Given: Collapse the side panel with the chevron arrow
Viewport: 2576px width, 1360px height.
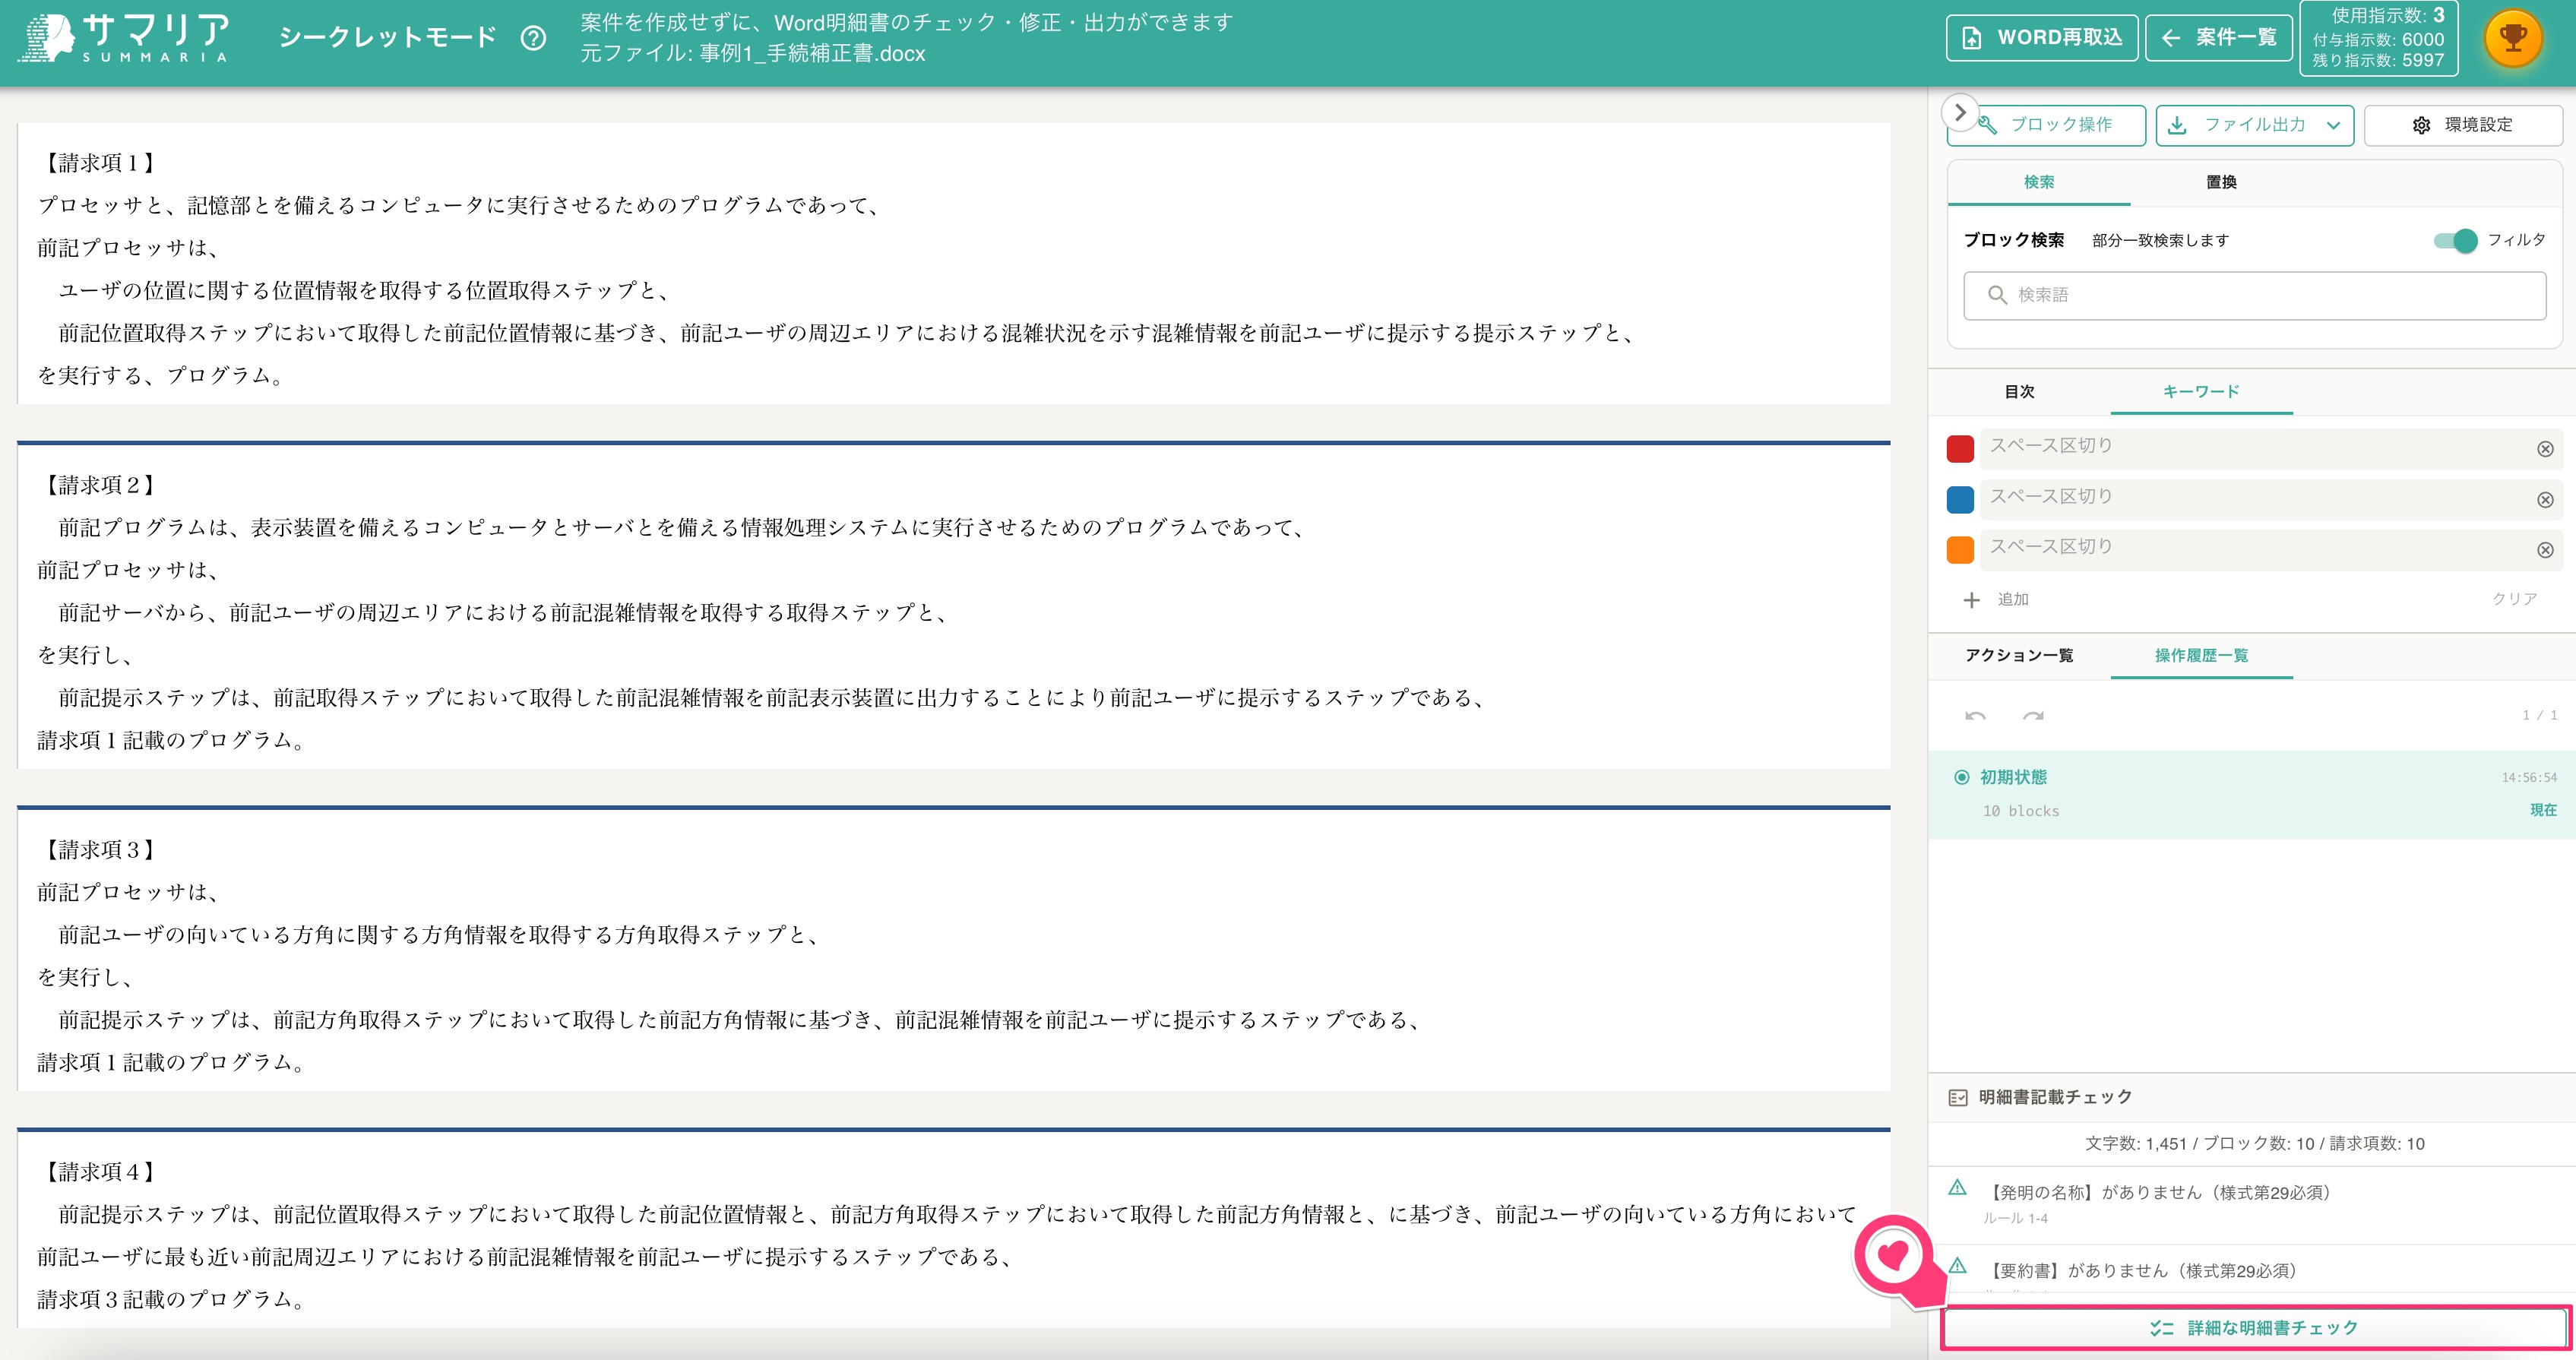Looking at the screenshot, I should coord(1960,112).
